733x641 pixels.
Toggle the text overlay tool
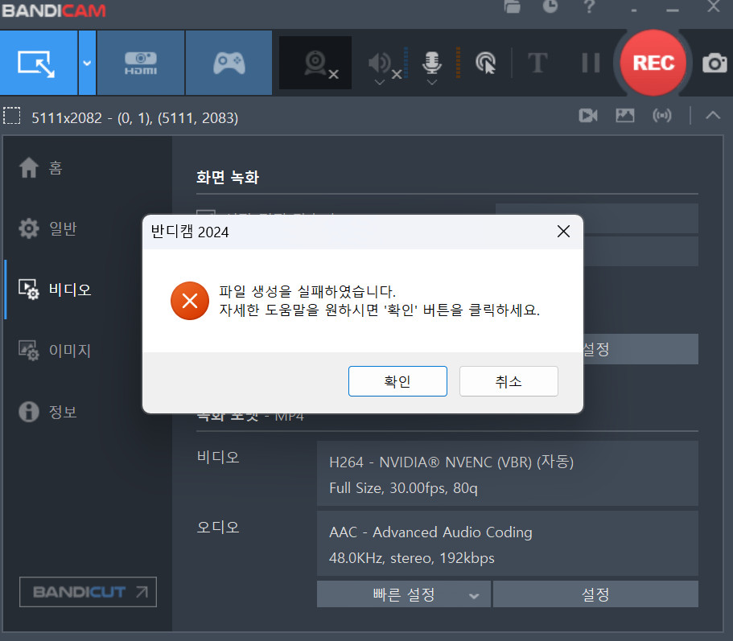tap(537, 63)
